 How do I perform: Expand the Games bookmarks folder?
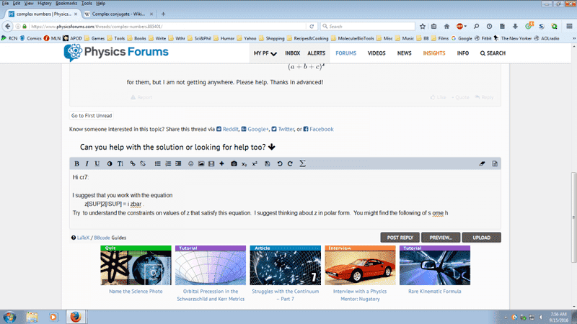95,37
